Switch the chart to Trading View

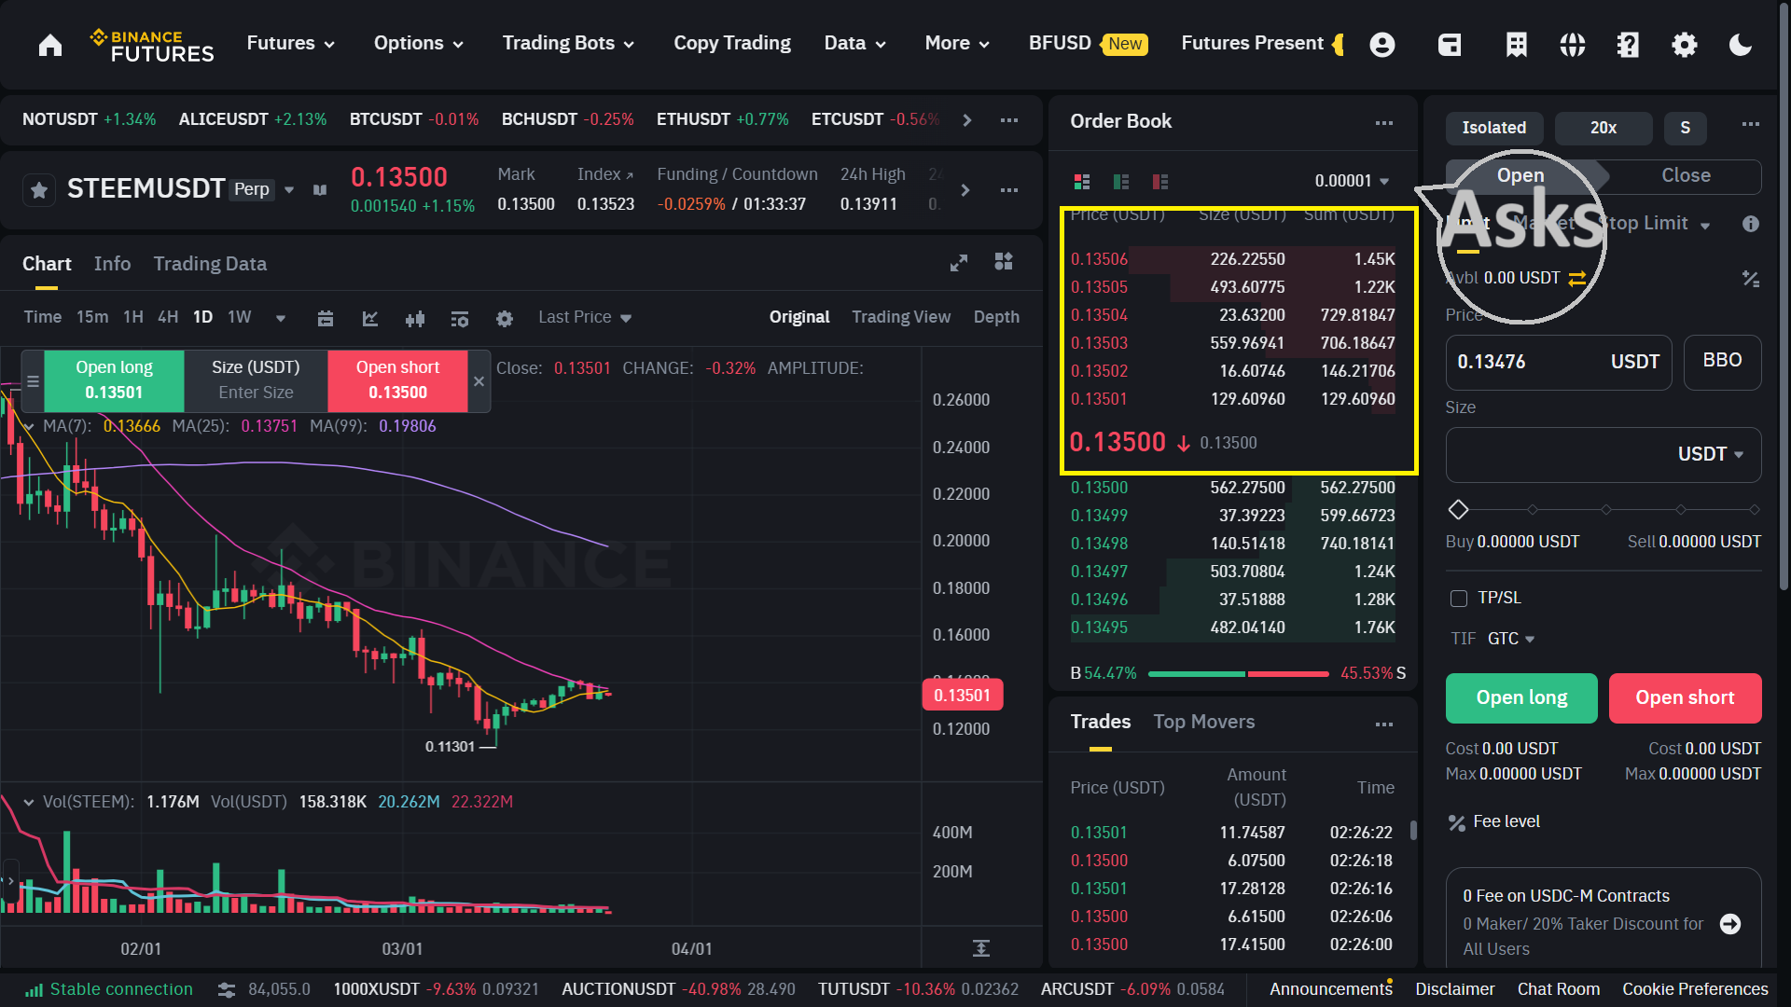click(901, 317)
